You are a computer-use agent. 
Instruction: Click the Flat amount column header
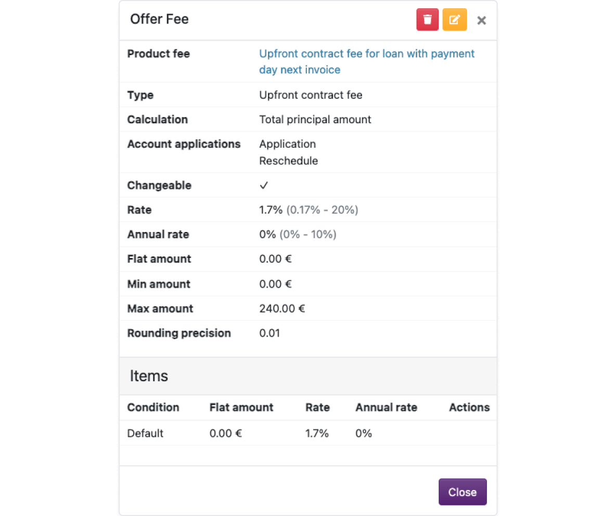click(x=241, y=407)
